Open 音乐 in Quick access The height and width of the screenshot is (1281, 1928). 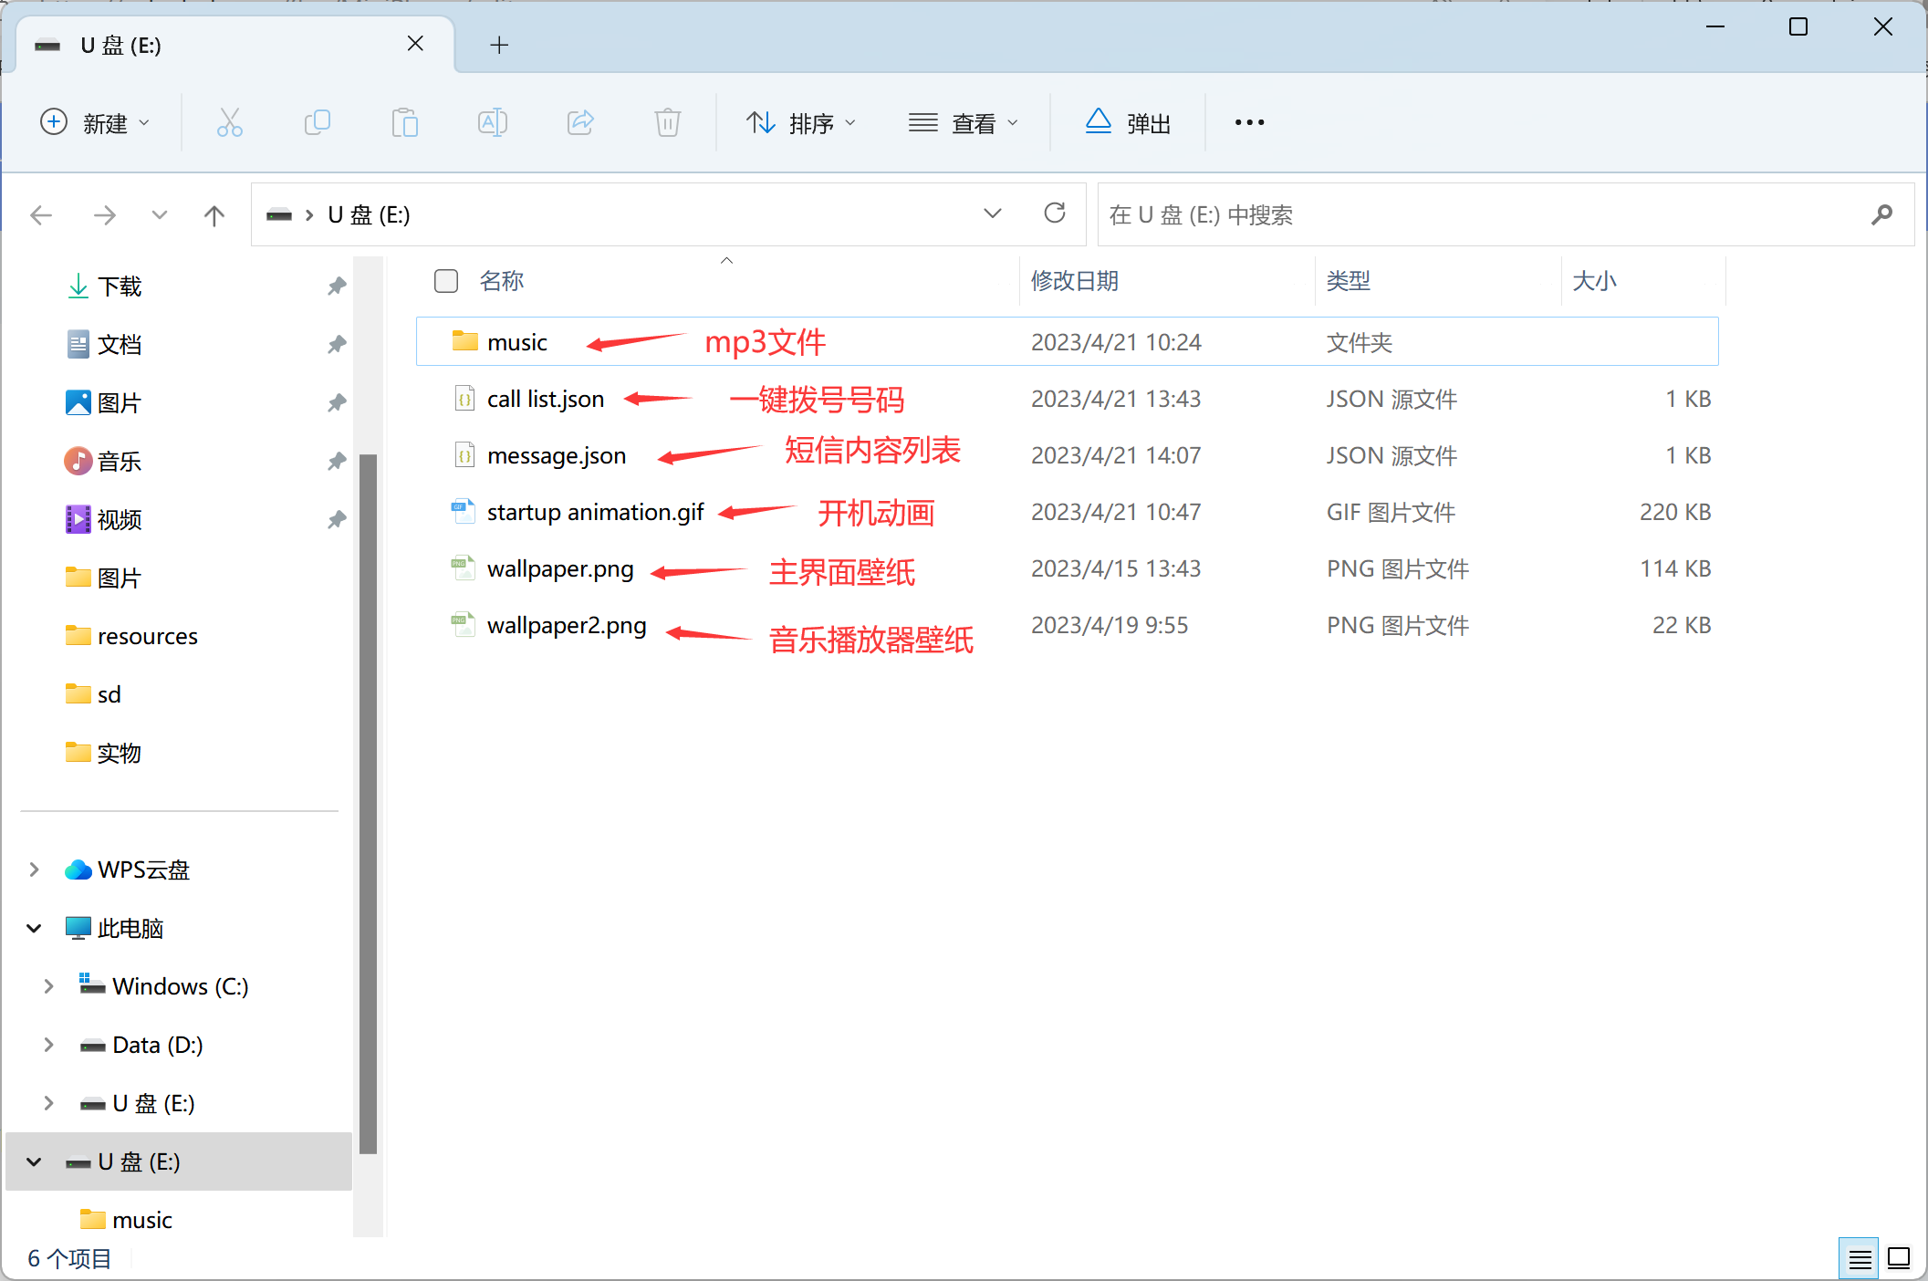(x=119, y=462)
